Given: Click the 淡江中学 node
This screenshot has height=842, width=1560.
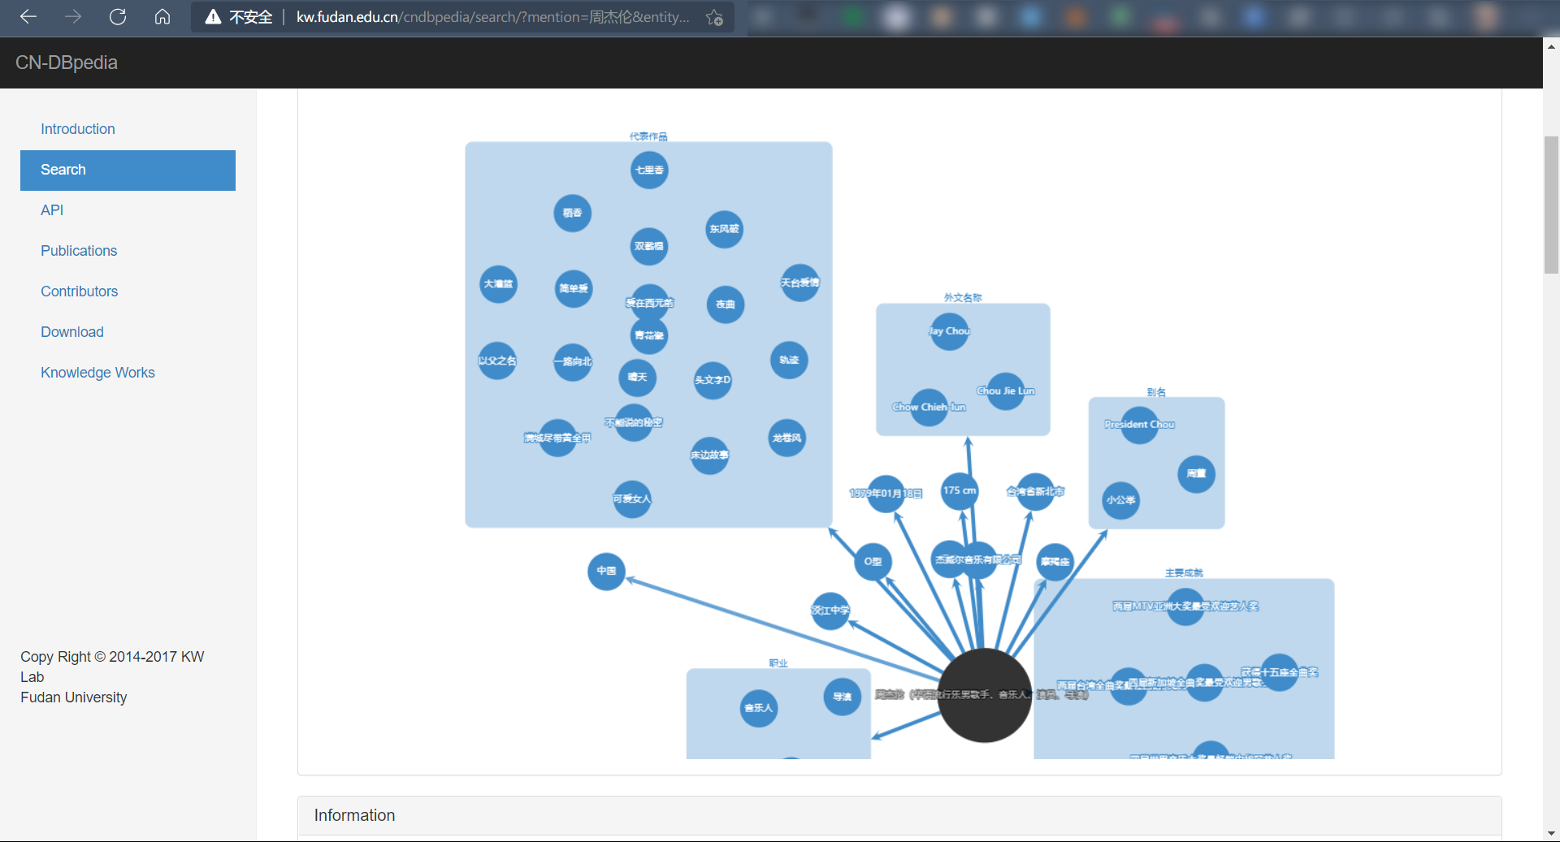Looking at the screenshot, I should (x=830, y=611).
